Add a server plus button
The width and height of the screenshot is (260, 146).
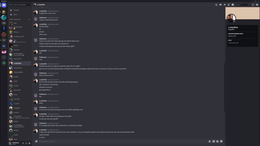(x=4, y=57)
